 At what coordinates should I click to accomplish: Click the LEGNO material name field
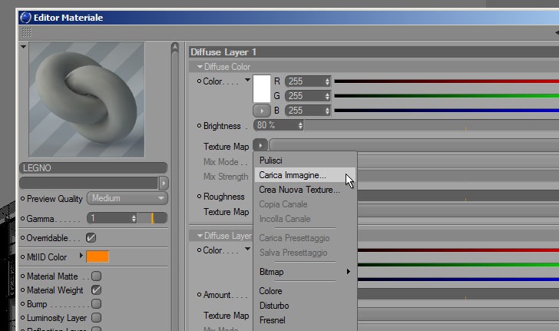[94, 168]
